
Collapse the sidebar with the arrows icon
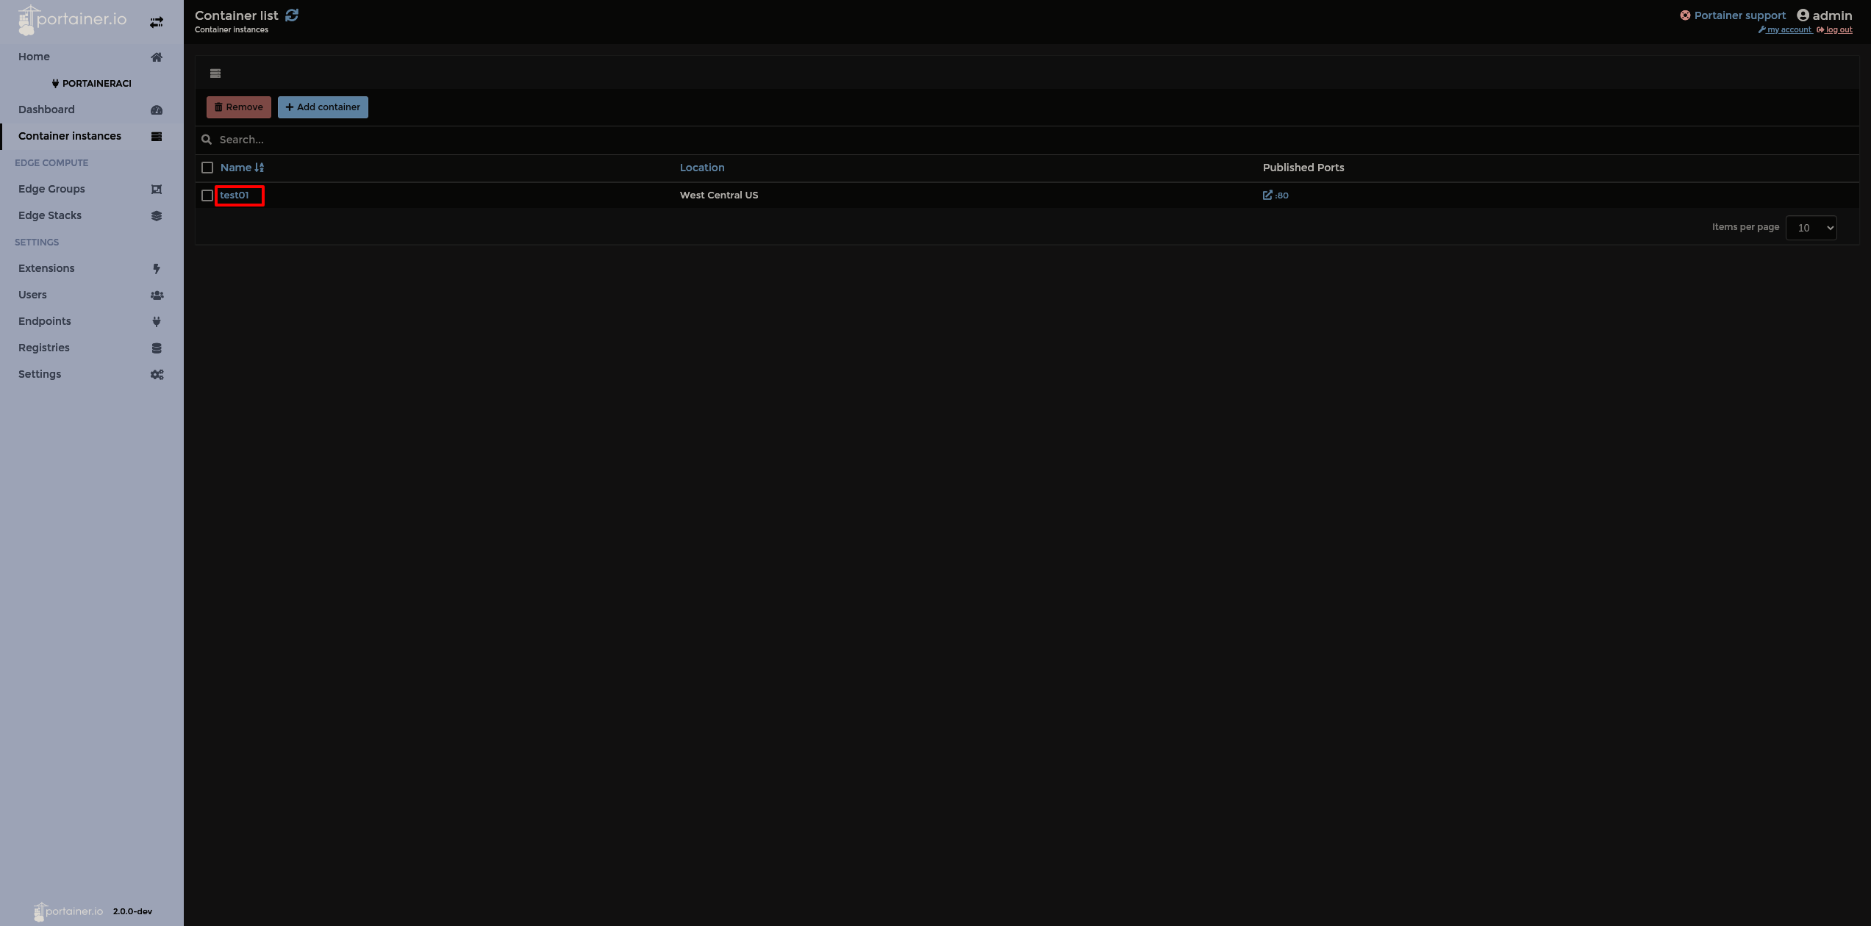[156, 21]
